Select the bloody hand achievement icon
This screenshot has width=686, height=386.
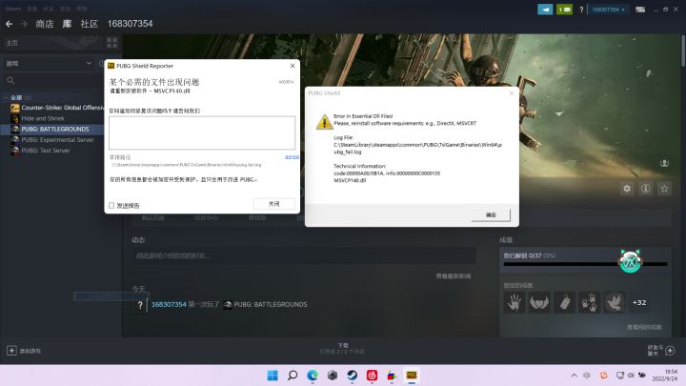(x=514, y=302)
